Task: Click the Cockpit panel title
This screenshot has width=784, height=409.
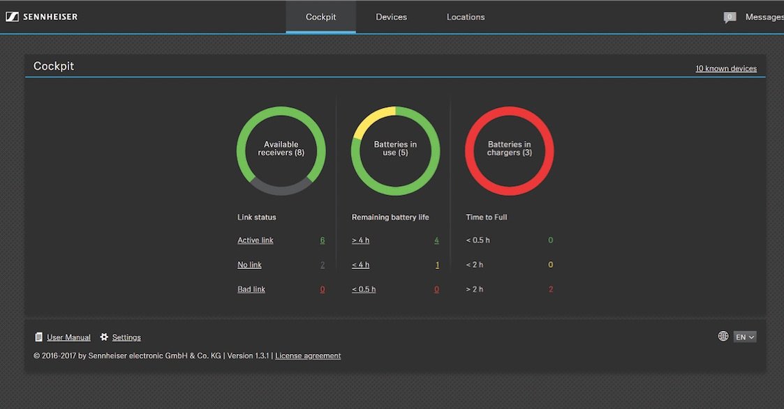Action: pyautogui.click(x=54, y=65)
